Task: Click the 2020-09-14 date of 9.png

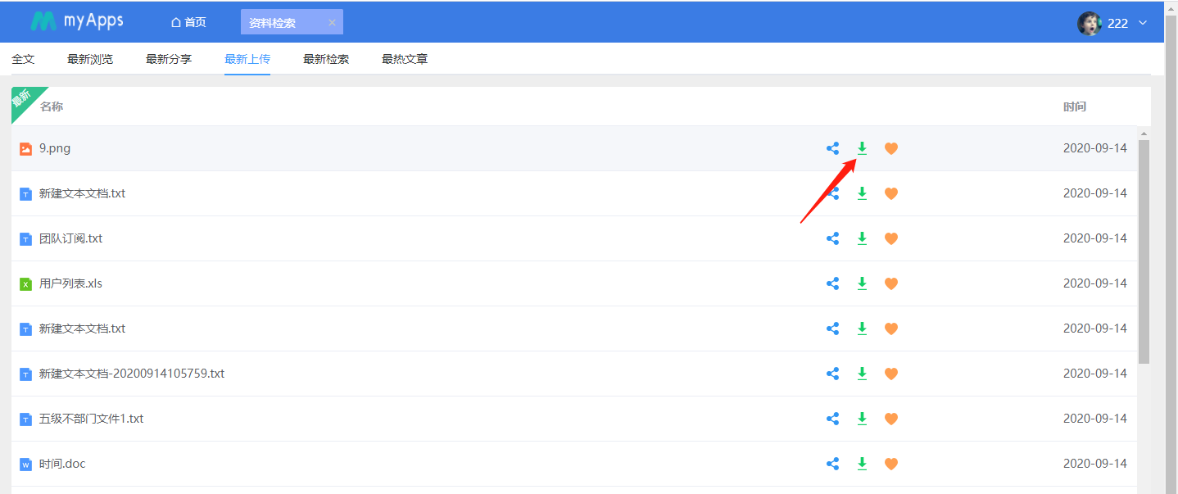Action: [1095, 148]
